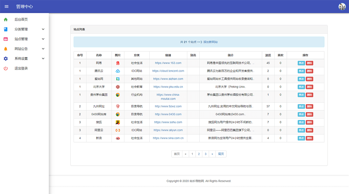Click 修改 button for 网易 row
The width and height of the screenshot is (349, 194).
pyautogui.click(x=301, y=63)
